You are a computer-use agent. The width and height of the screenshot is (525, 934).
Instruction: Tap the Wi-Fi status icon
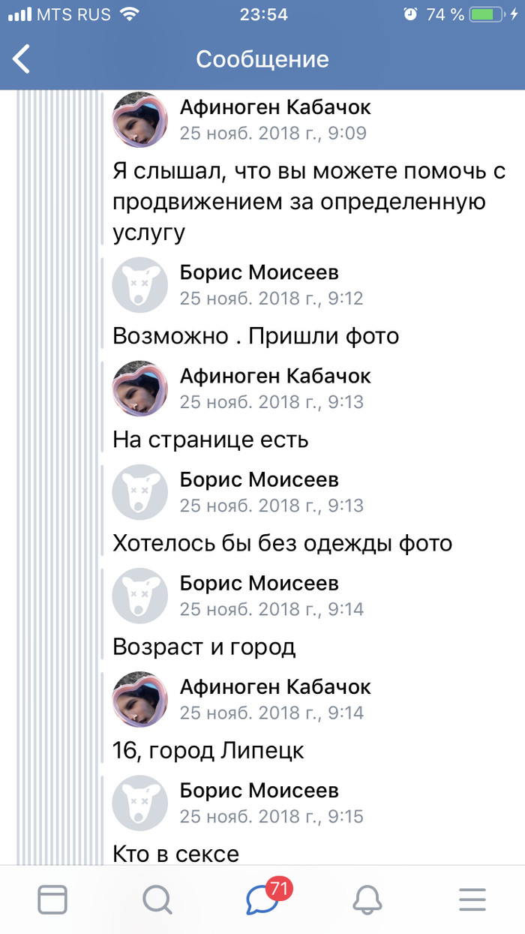(x=129, y=14)
